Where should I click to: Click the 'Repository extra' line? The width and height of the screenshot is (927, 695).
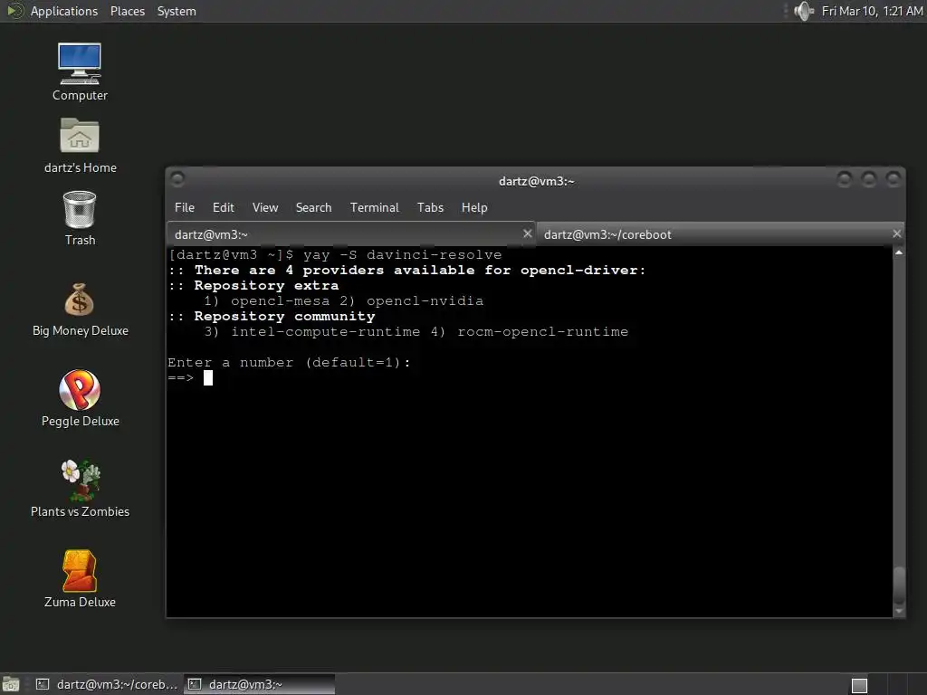(253, 285)
